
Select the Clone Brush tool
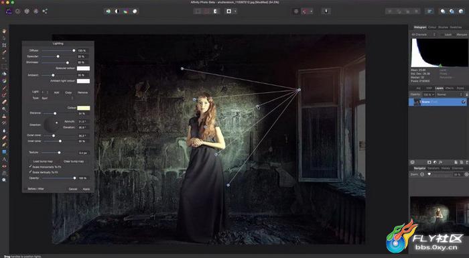(x=4, y=116)
